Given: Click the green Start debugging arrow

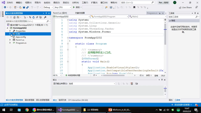Looking at the screenshot, I should (x=74, y=7).
